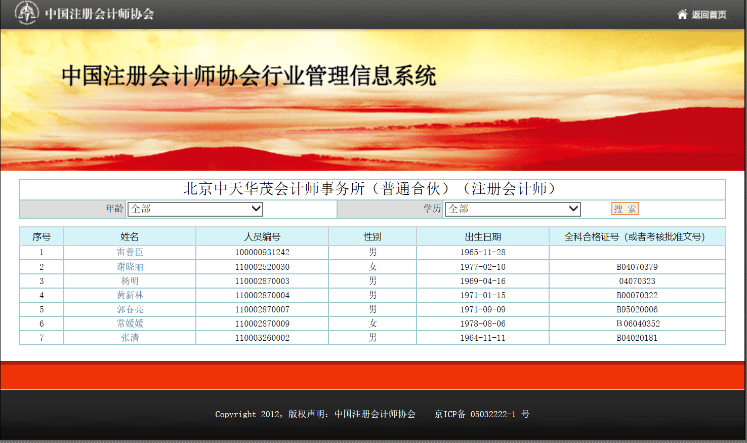Image resolution: width=747 pixels, height=443 pixels.
Task: Click the CICPA logo emblem
Action: [26, 13]
